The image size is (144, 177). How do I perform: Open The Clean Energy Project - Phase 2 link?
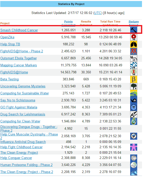click(27, 172)
